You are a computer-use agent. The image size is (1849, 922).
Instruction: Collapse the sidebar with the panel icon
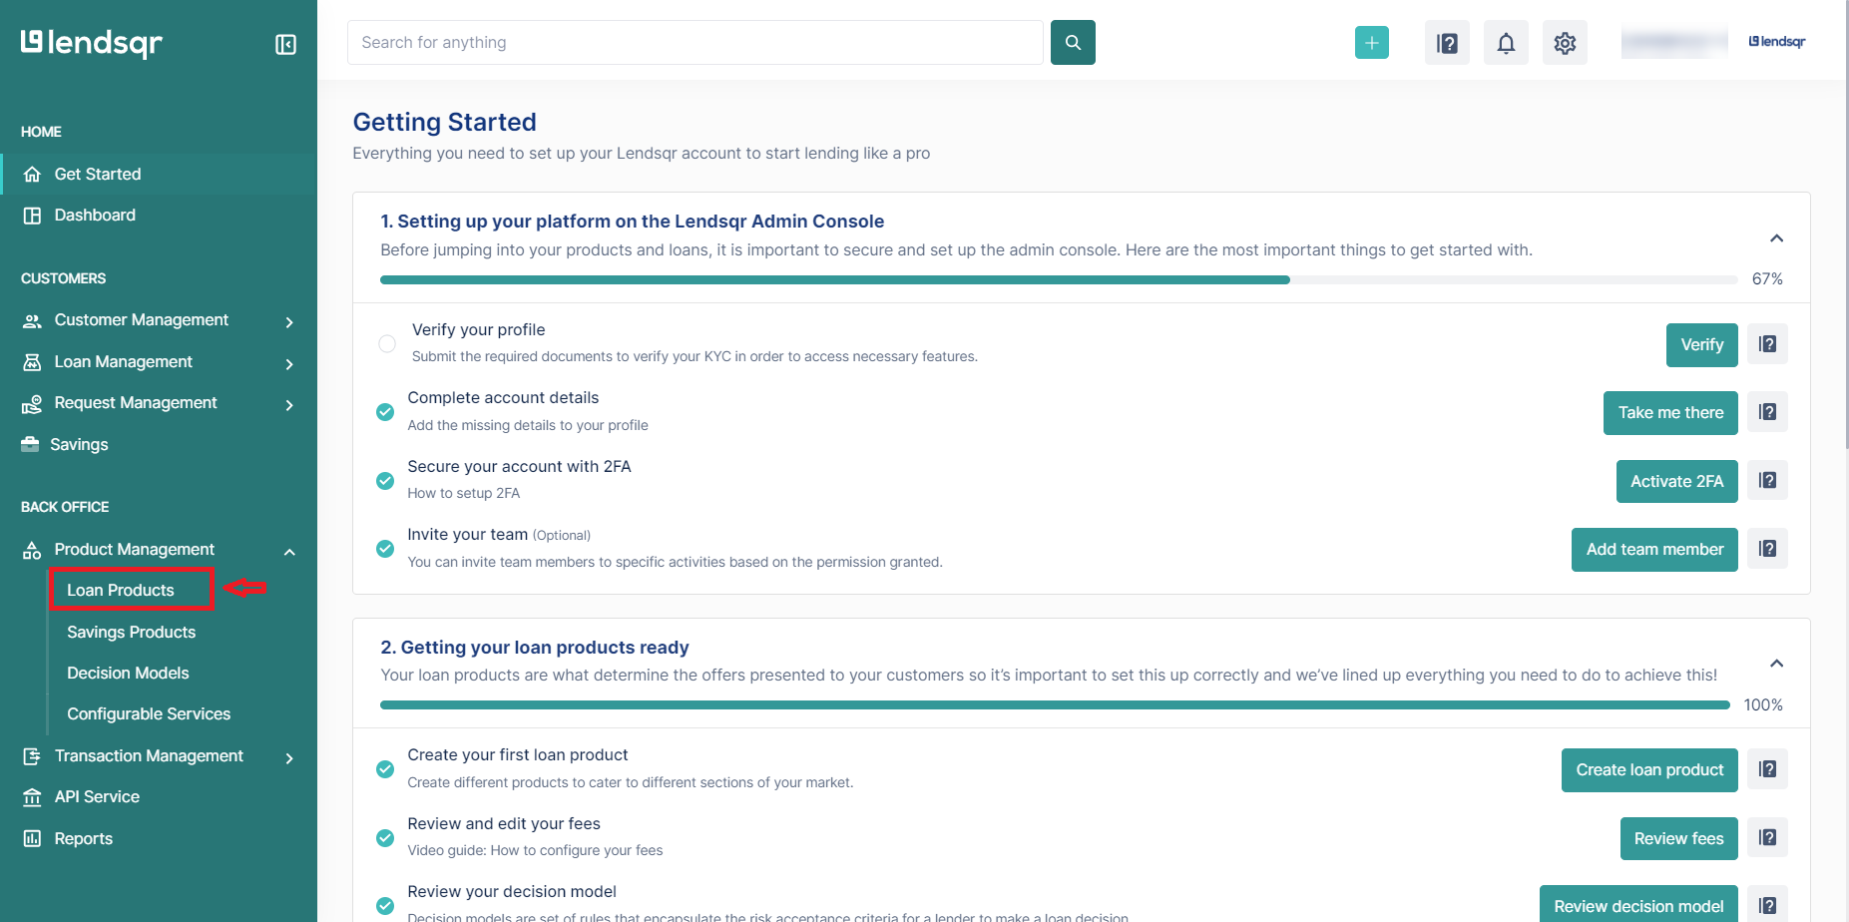285,44
